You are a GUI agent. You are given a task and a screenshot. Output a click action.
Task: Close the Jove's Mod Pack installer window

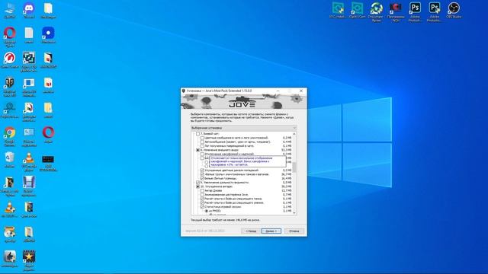pyautogui.click(x=301, y=91)
